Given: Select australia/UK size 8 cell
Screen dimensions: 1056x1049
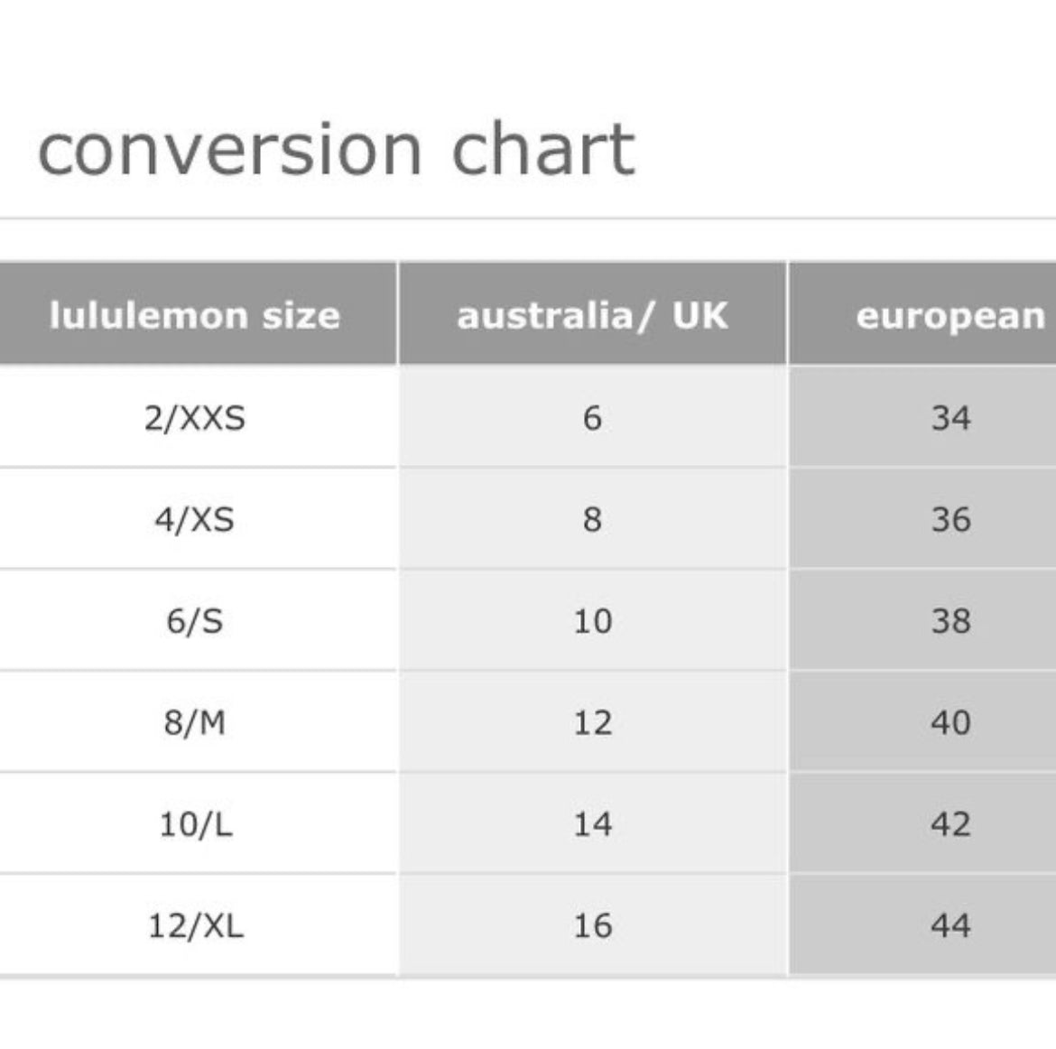Looking at the screenshot, I should point(593,519).
